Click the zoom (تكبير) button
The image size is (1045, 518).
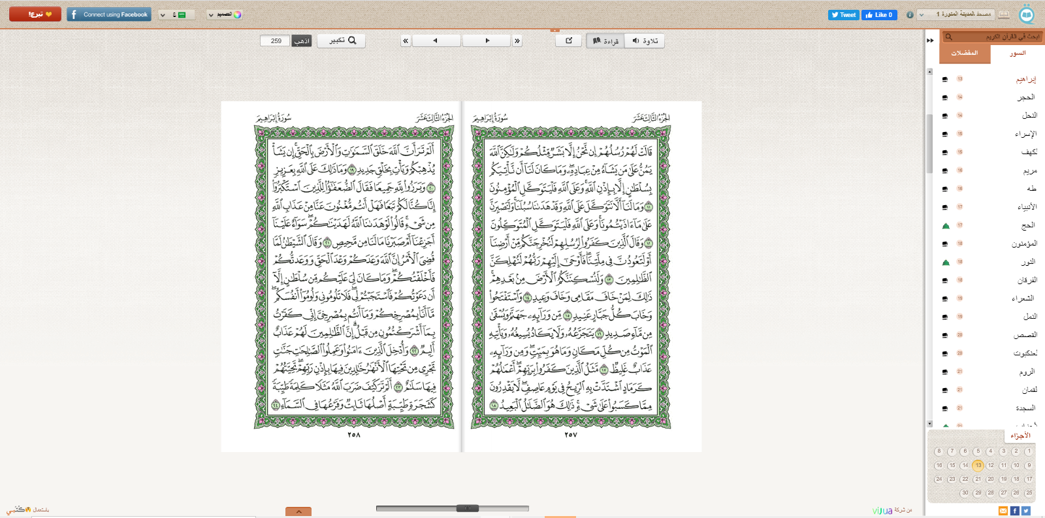point(342,40)
